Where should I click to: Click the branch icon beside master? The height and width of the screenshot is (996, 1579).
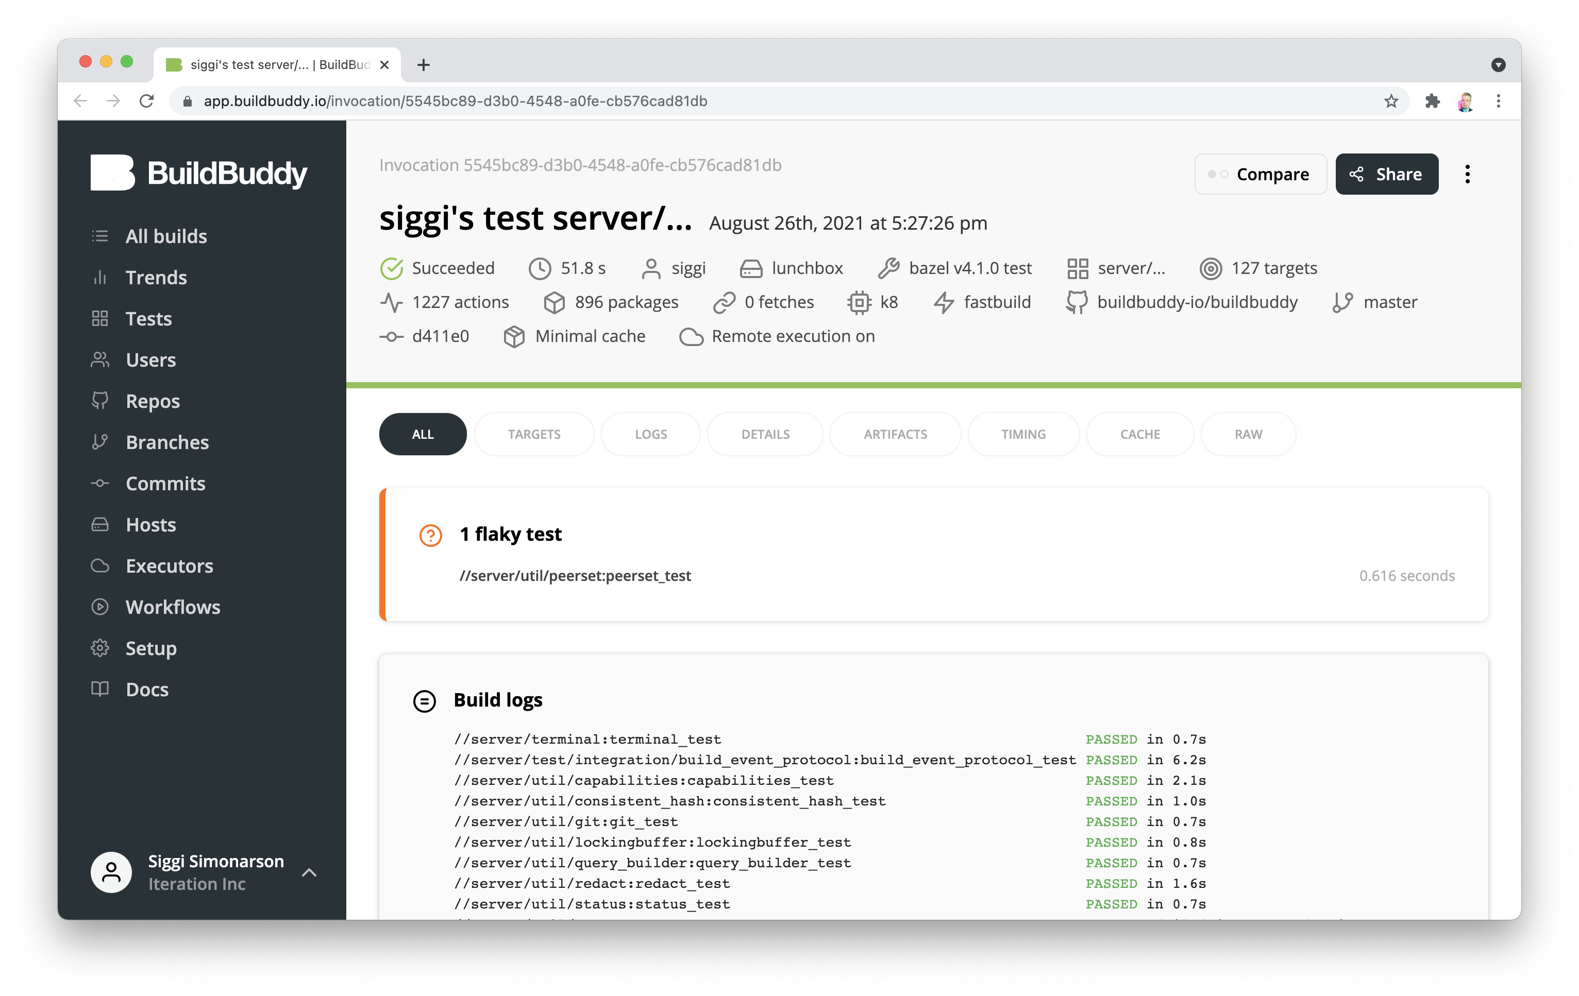click(1342, 302)
